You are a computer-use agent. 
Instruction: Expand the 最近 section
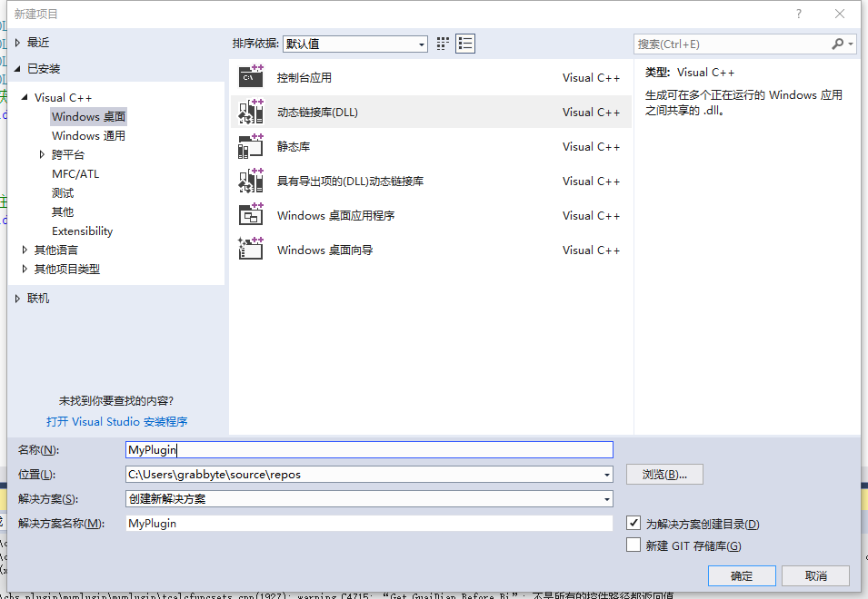(17, 43)
